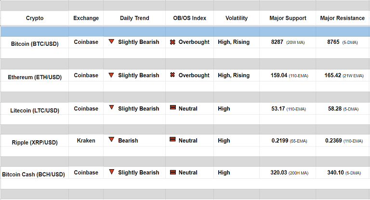The image size is (370, 200).
Task: Click Bitcoin's red down-triangle trend icon
Action: click(111, 42)
